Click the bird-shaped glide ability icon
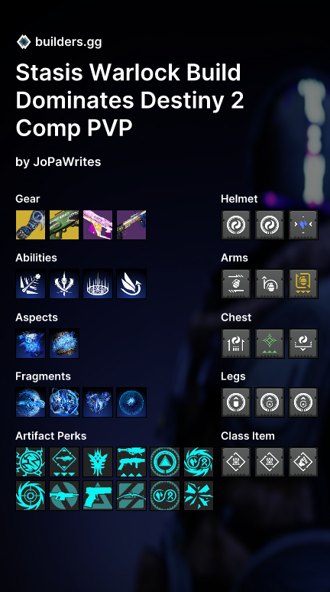 click(x=131, y=284)
